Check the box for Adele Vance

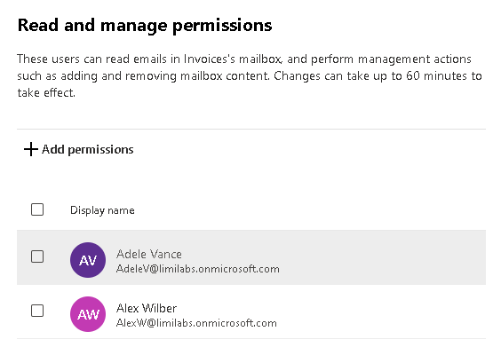37,256
